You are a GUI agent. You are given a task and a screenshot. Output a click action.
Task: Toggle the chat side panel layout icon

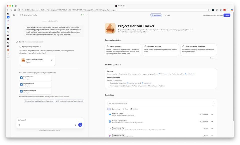[14, 15]
